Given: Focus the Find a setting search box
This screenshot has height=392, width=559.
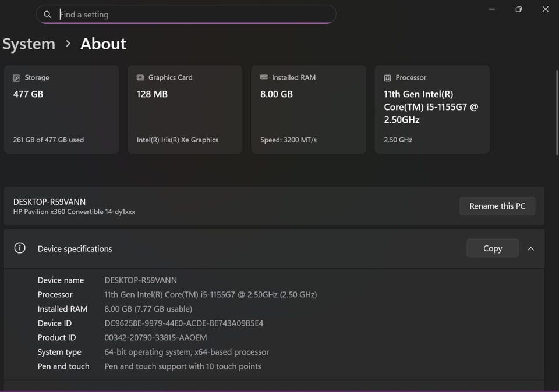Looking at the screenshot, I should coord(192,15).
